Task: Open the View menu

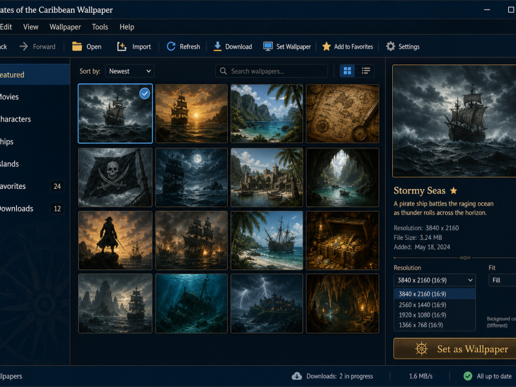Action: point(30,27)
